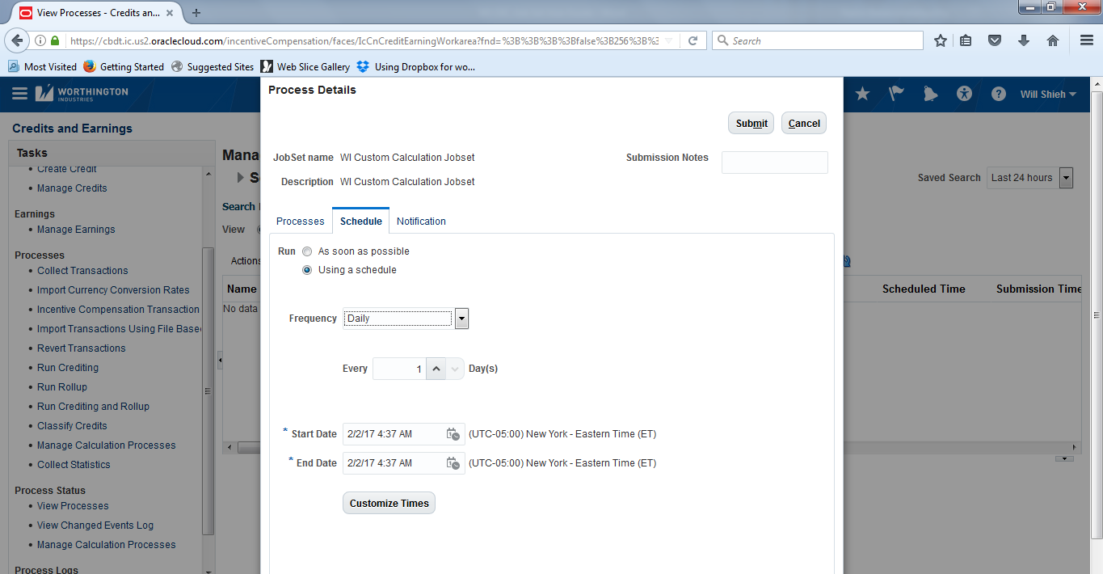
Task: Open the Collect Transactions link
Action: (82, 271)
